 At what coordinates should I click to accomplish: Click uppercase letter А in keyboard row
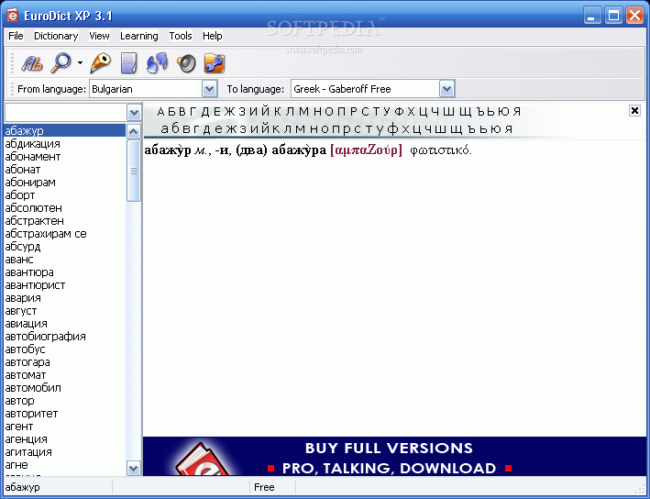click(160, 111)
